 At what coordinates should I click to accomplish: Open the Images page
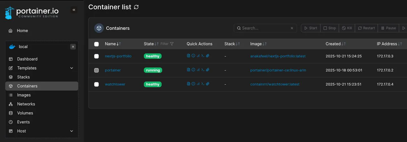point(42,95)
